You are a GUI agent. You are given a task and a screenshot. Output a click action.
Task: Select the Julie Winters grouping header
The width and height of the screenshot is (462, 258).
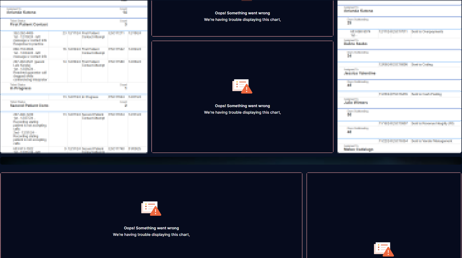click(x=355, y=103)
